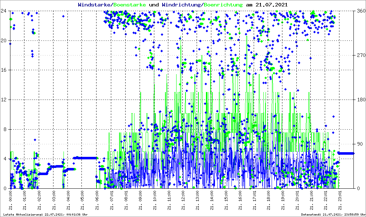Select the '270' right axis label
366x217 pixels.
pos(361,55)
